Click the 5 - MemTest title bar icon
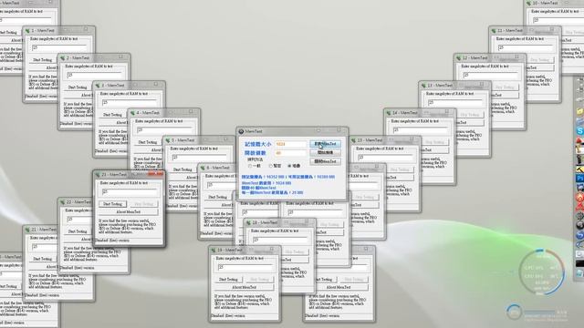 point(168,140)
